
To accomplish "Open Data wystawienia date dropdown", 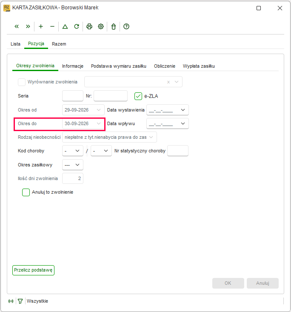I will point(183,110).
